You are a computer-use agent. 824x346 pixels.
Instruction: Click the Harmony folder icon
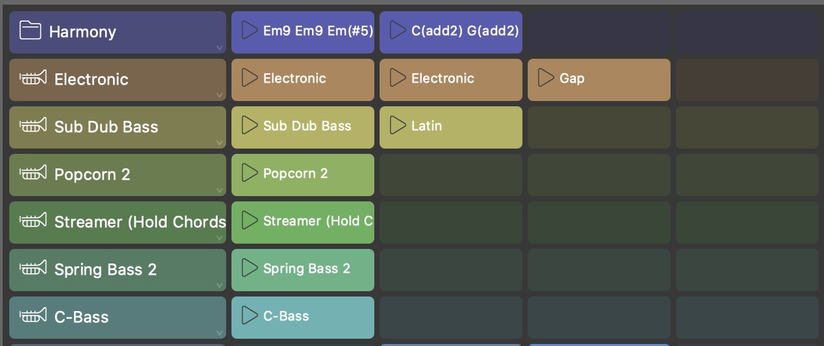click(30, 30)
